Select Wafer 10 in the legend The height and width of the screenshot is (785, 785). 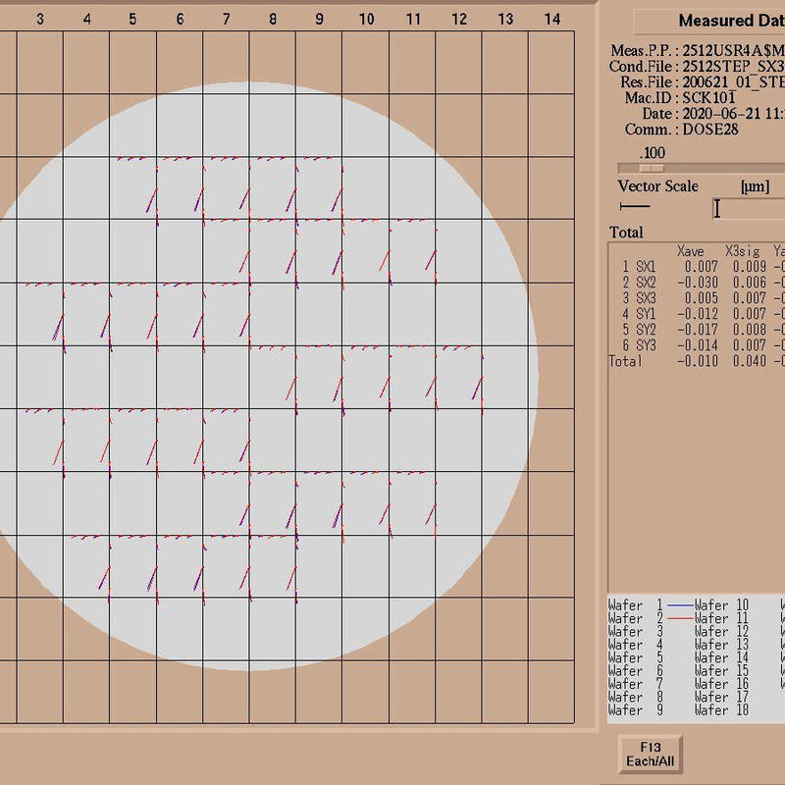pos(721,605)
